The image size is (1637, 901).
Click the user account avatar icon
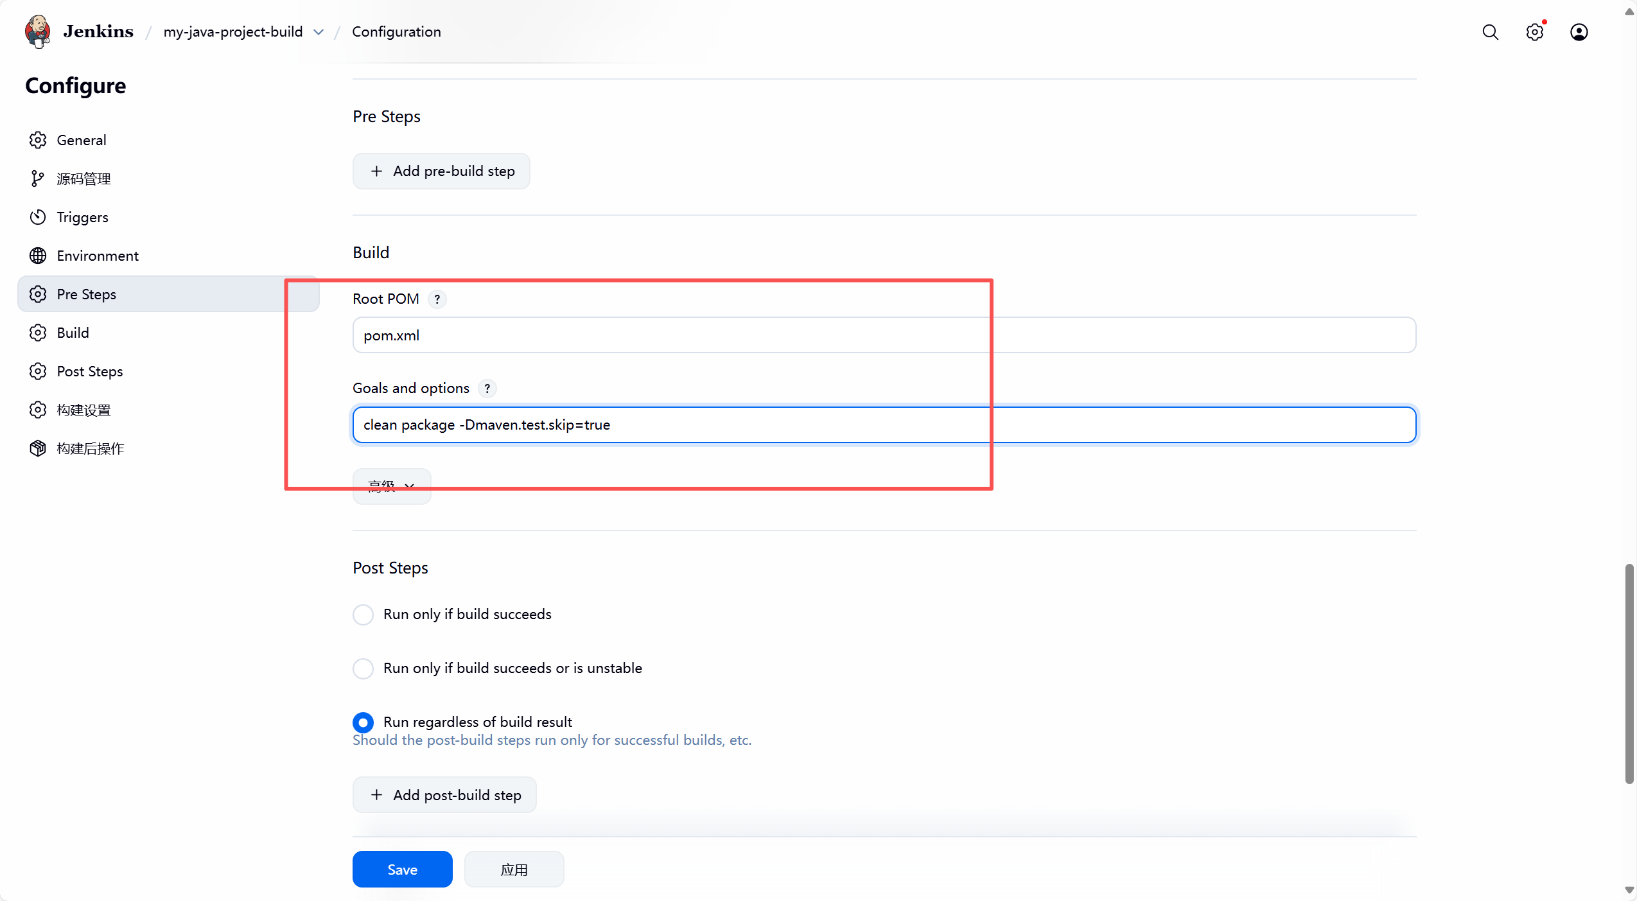pos(1579,32)
